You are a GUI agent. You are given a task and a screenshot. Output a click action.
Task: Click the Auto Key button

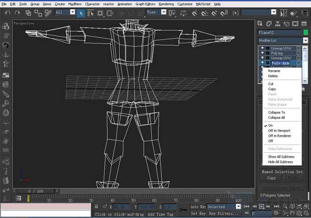pos(198,207)
